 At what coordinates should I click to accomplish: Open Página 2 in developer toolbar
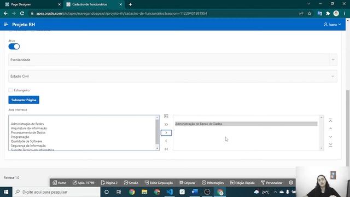(x=109, y=183)
